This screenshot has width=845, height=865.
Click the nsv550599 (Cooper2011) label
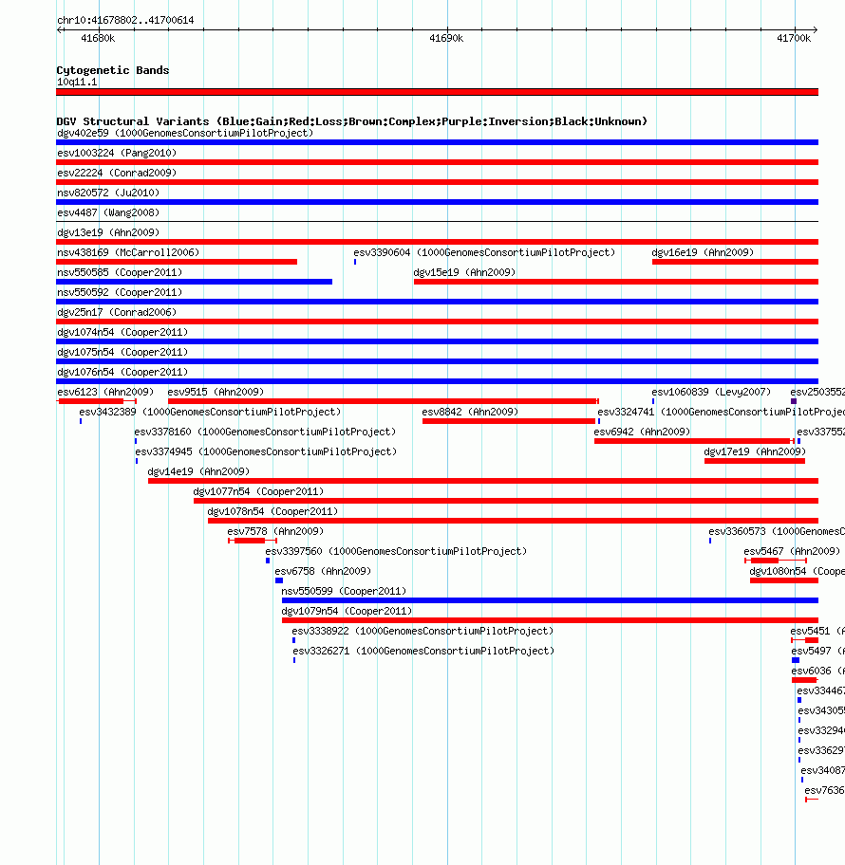tap(344, 591)
